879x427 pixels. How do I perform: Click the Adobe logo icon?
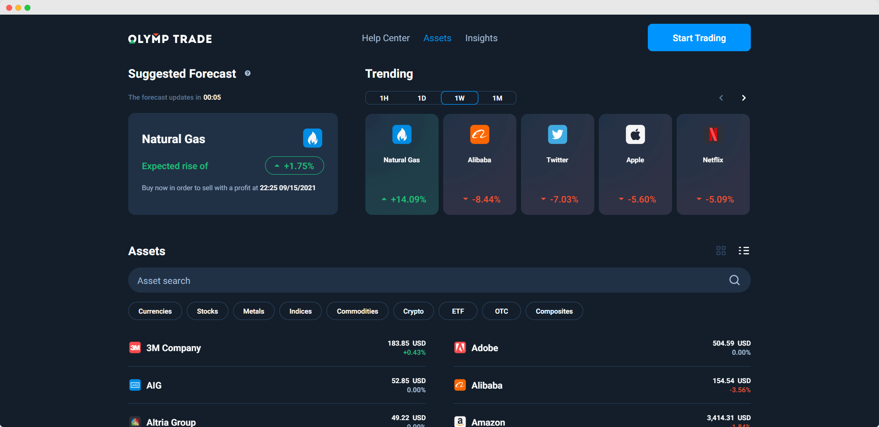[x=460, y=348]
